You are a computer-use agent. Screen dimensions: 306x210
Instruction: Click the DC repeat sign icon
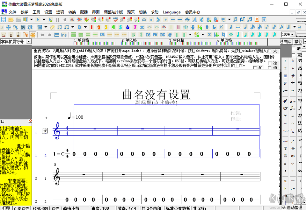pyautogui.click(x=163, y=35)
